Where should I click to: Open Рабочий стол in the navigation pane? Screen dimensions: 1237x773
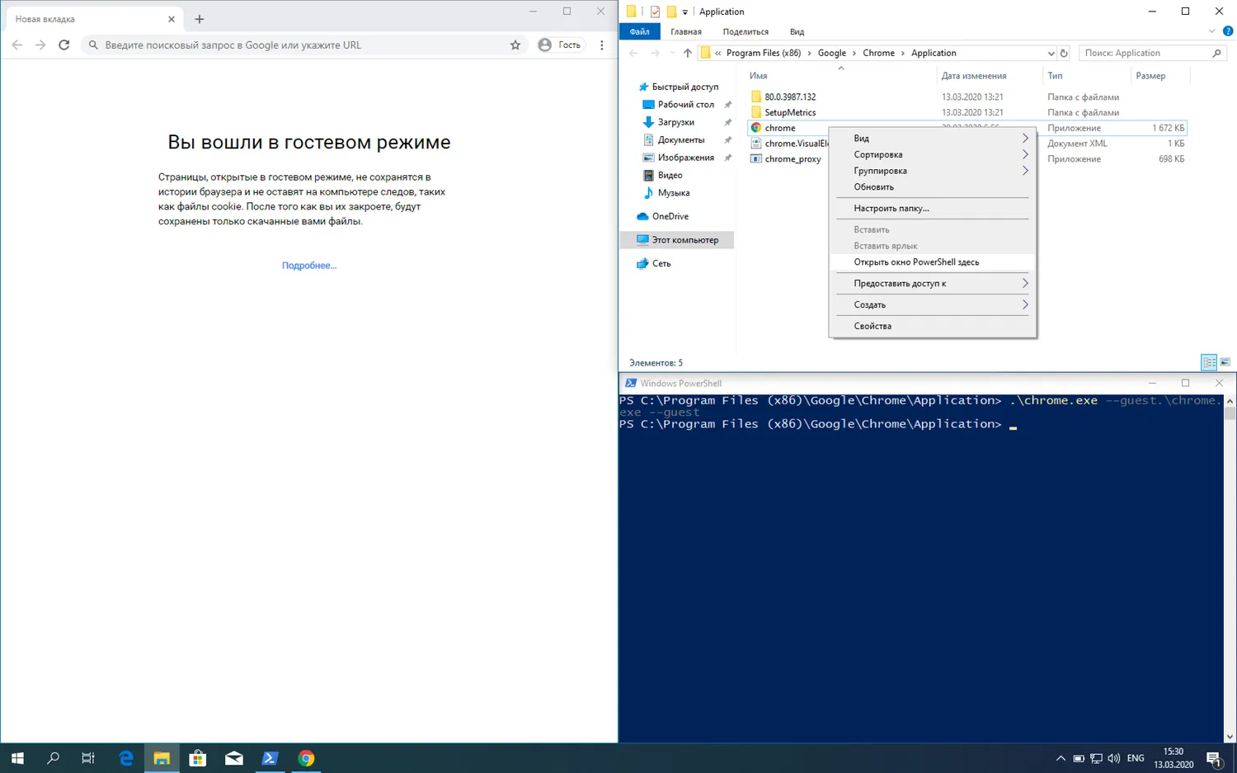[x=685, y=105]
